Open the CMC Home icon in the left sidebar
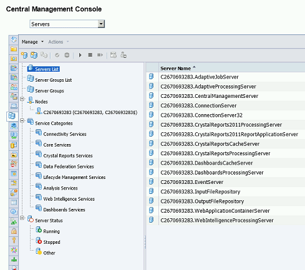The image size is (305, 270). click(14, 39)
